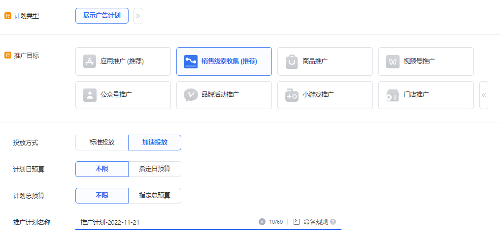Choose the 应用推广 (推荐) goal
Screen dimensions: 501x234
(x=123, y=61)
